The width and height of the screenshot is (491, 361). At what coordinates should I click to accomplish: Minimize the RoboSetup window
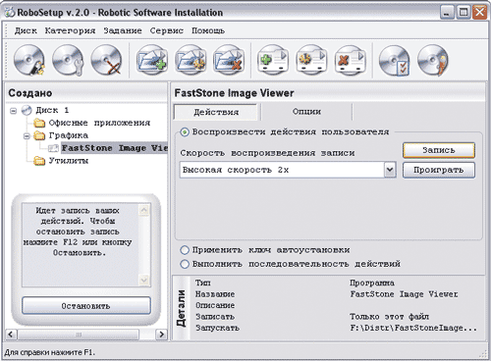447,13
